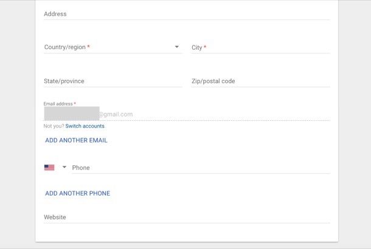The width and height of the screenshot is (371, 249).
Task: Click the State/province input field
Action: point(113,81)
